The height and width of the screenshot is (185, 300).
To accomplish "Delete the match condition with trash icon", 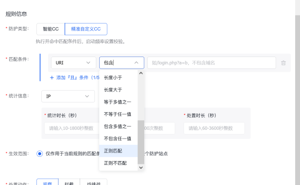I will (283, 63).
